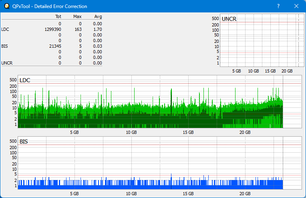Click the 20 GB label under BIS graph
This screenshot has height=198, width=306.
click(x=245, y=194)
